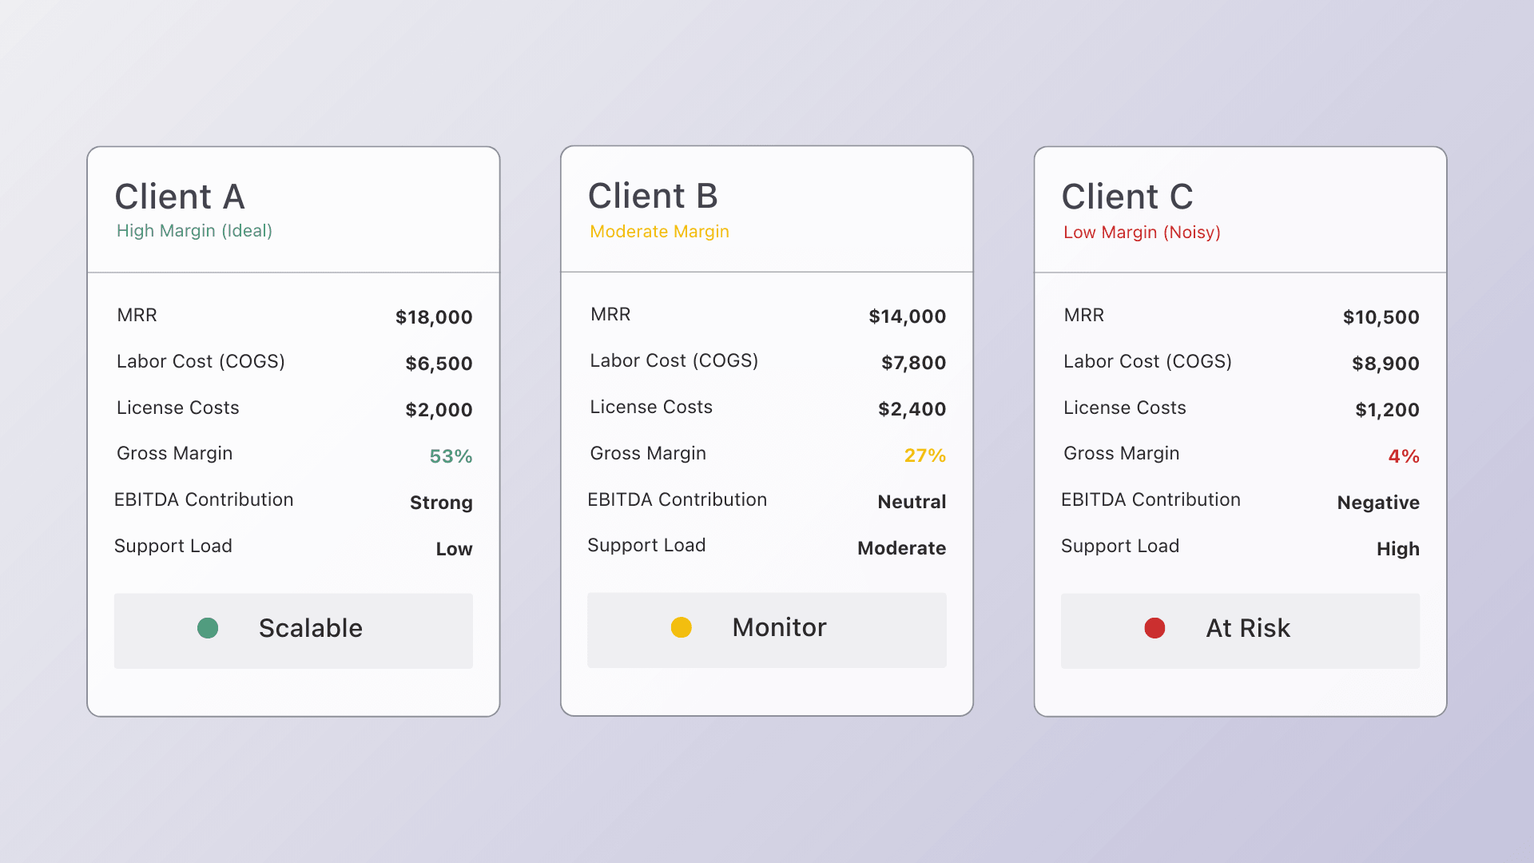This screenshot has height=863, width=1534.
Task: Click the High Margin (Ideal) subtitle
Action: pyautogui.click(x=194, y=231)
